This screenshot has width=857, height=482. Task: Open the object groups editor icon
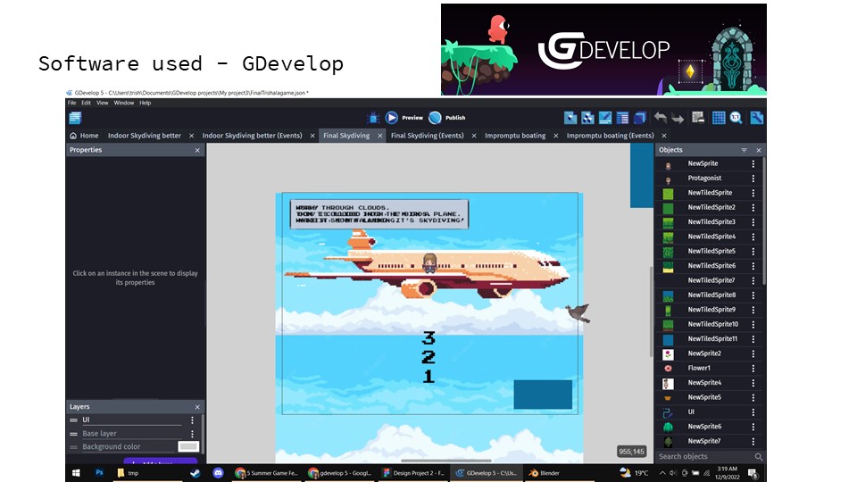(x=587, y=118)
